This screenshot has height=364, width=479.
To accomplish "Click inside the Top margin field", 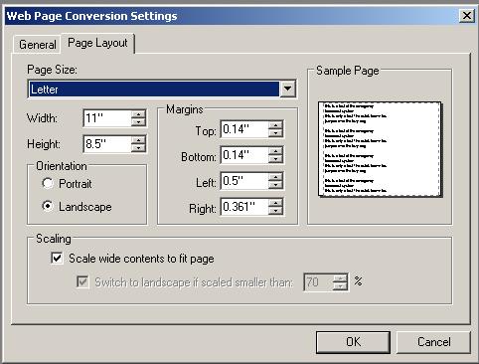I will point(244,129).
